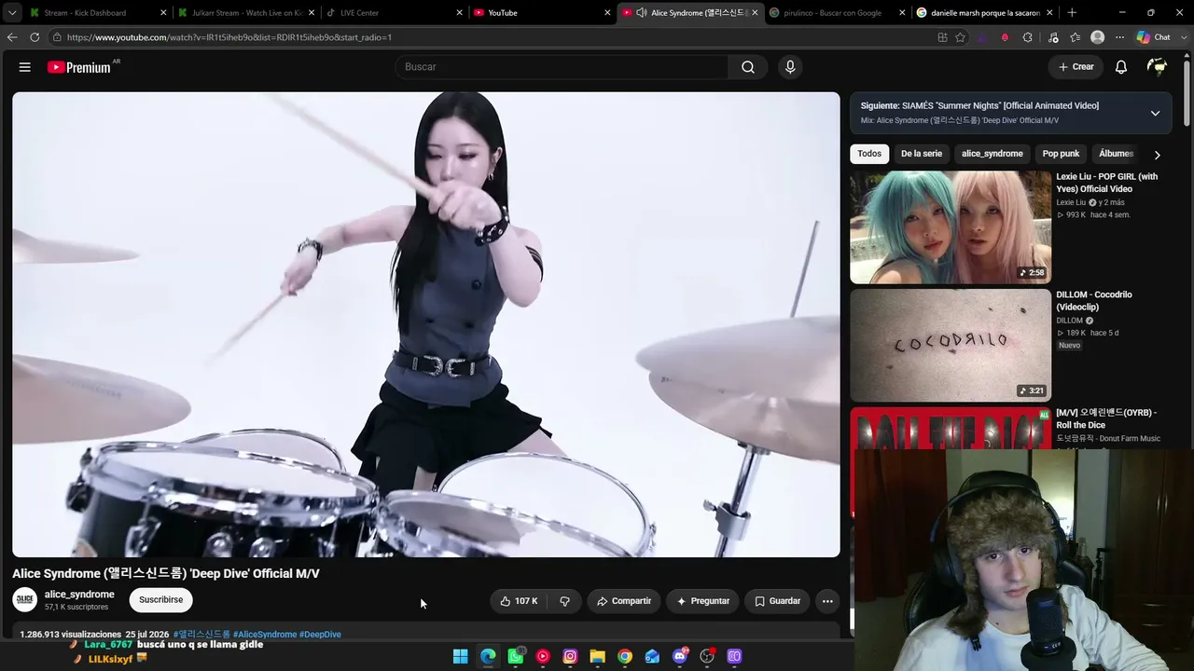Open Instagram from the taskbar
The height and width of the screenshot is (671, 1194).
click(x=570, y=657)
